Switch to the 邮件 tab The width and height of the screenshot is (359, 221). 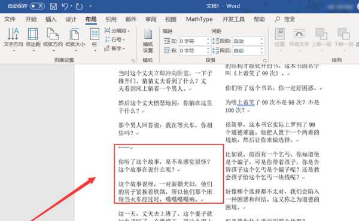coord(130,19)
